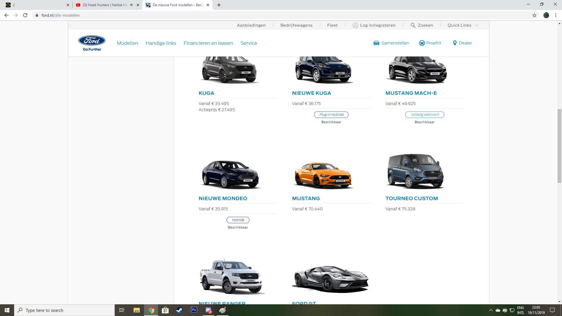
Task: Close the Ford modellen tab
Action: pyautogui.click(x=208, y=5)
